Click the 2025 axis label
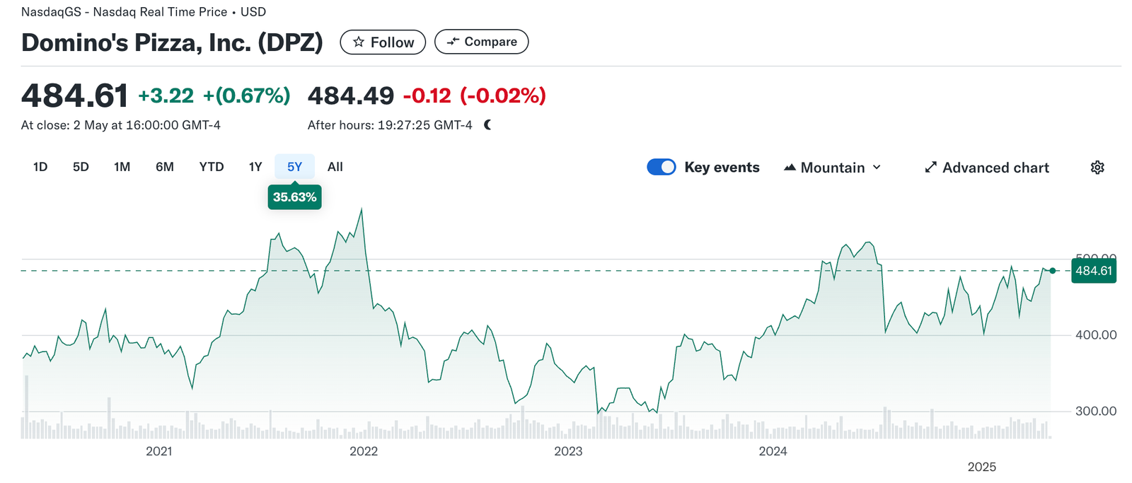Viewport: 1132px width, 483px height. pos(982,467)
